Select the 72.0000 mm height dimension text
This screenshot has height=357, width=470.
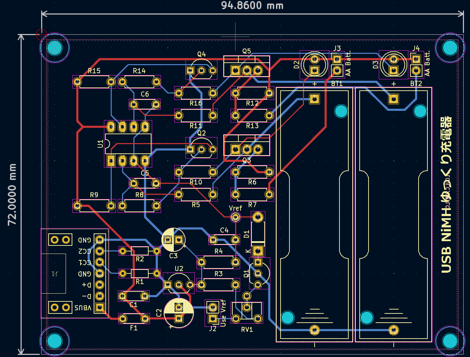(x=12, y=194)
